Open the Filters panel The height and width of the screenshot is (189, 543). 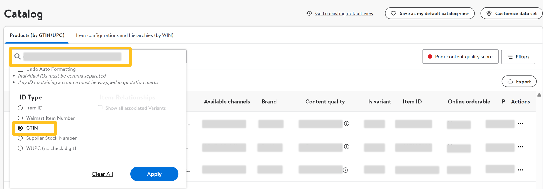point(518,57)
